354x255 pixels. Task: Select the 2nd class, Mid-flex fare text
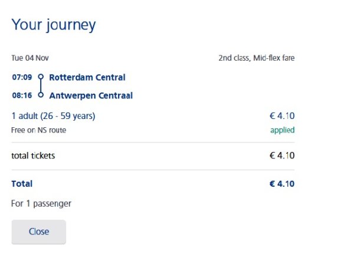(x=256, y=58)
